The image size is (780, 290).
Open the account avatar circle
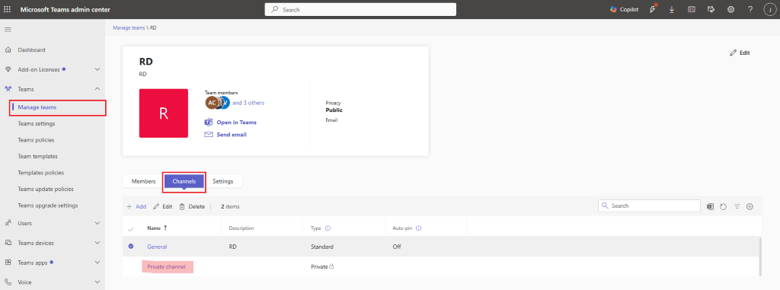coord(769,9)
